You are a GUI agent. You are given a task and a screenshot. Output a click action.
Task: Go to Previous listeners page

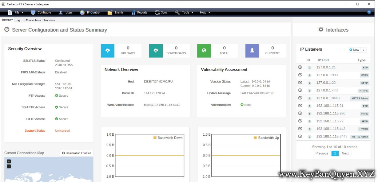pos(322,153)
